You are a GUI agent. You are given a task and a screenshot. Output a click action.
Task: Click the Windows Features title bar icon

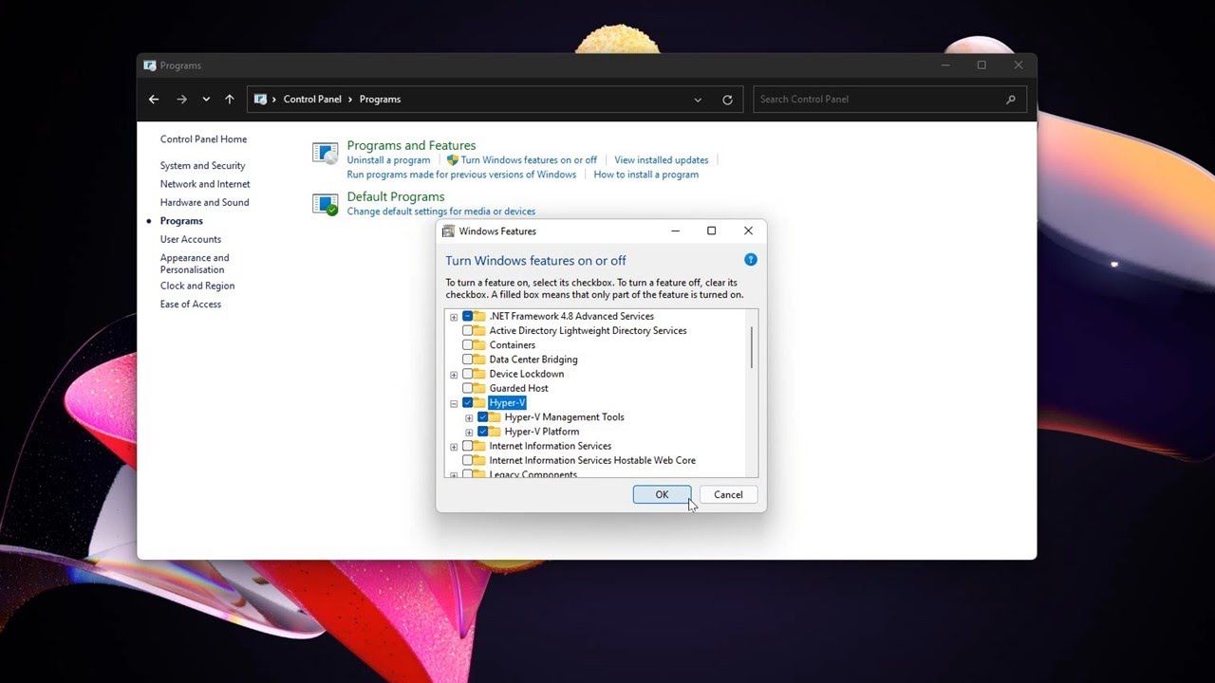coord(448,231)
